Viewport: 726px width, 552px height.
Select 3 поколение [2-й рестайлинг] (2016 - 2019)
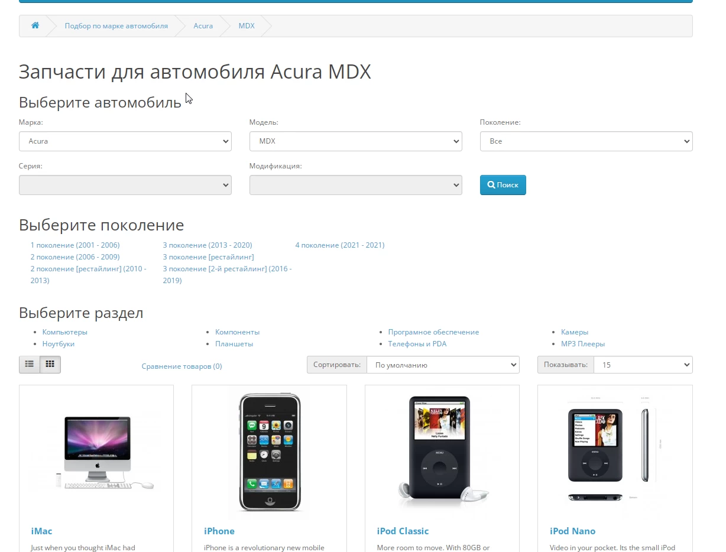click(228, 275)
